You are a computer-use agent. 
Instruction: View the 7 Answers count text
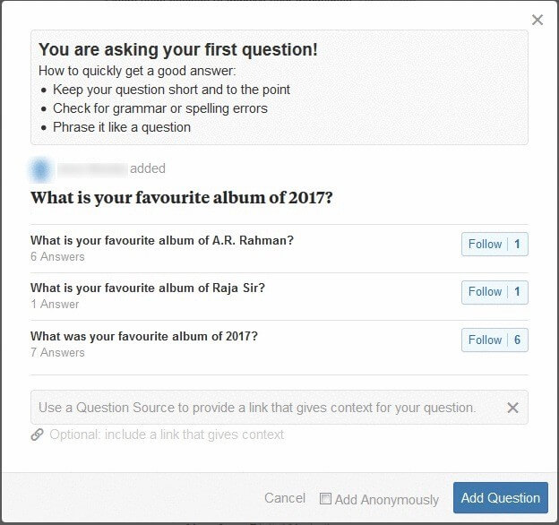pos(57,353)
